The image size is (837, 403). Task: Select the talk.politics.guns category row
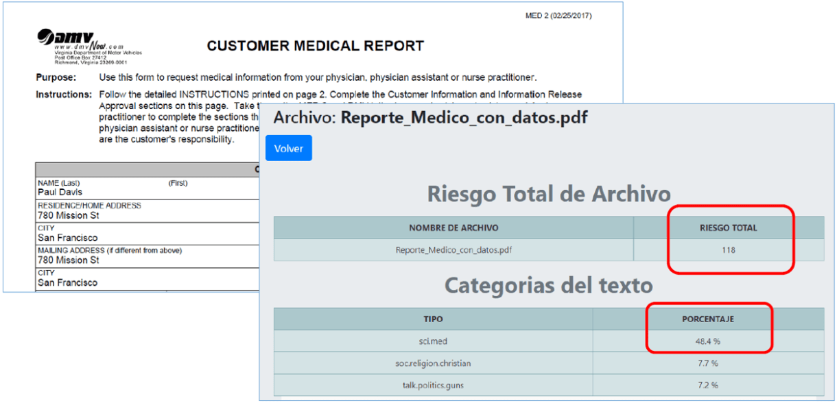click(x=433, y=385)
